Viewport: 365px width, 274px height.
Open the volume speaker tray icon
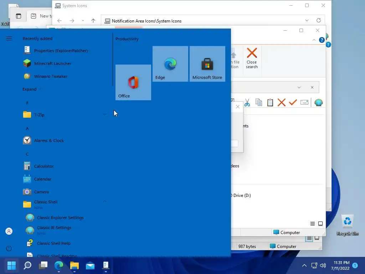click(x=323, y=265)
